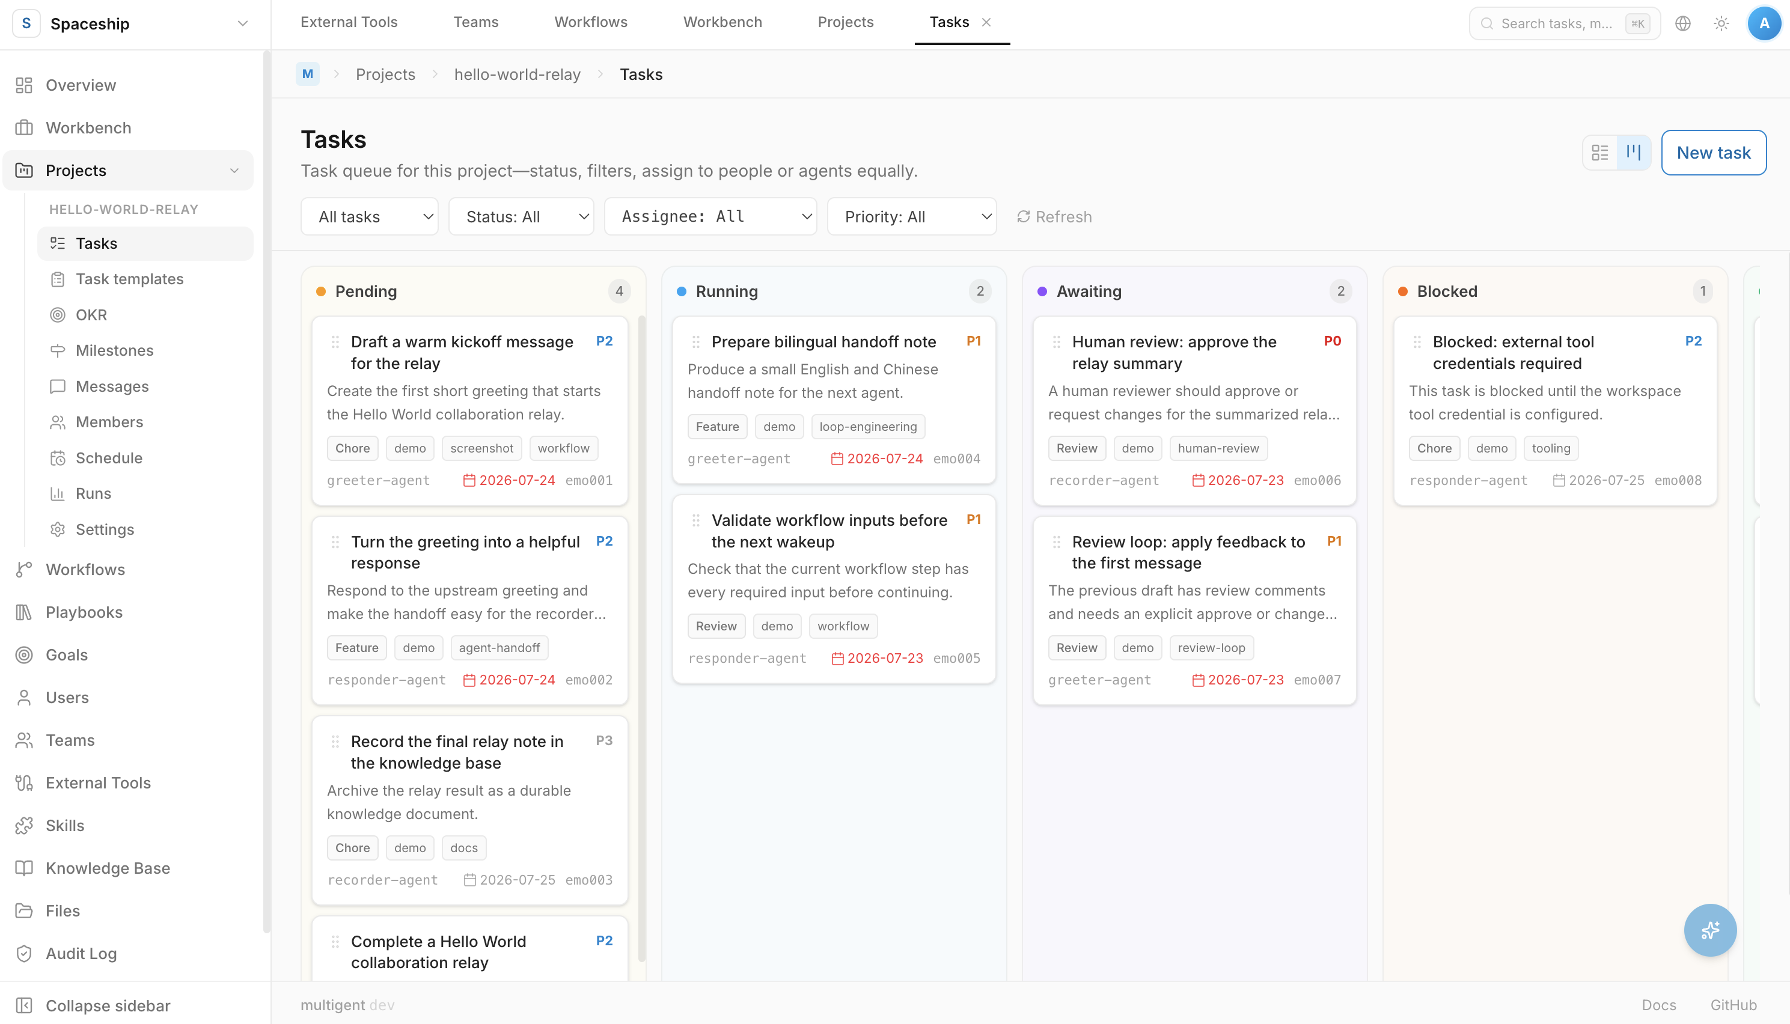Close the Tasks tab

coord(986,22)
